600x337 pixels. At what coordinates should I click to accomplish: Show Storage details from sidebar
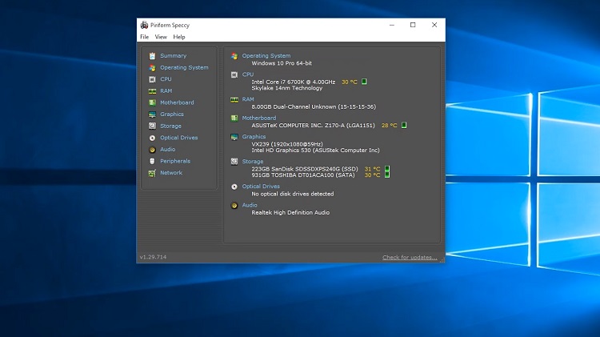tap(170, 126)
